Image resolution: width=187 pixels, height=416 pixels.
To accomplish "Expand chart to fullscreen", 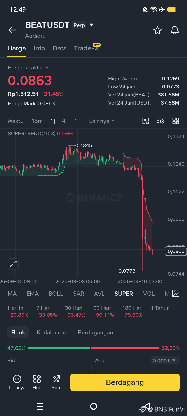I will 13,264.
